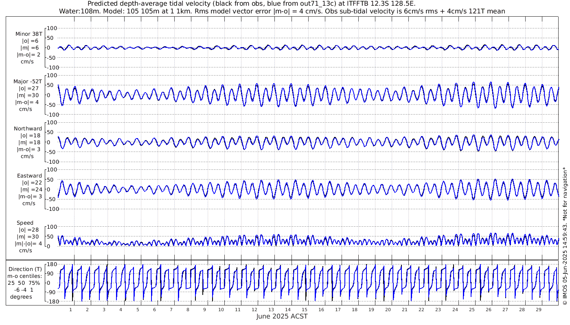Click the 'Eastward' panel label
The image size is (570, 325).
click(x=29, y=175)
